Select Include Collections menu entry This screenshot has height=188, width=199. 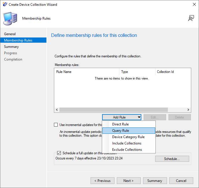[x=127, y=143]
